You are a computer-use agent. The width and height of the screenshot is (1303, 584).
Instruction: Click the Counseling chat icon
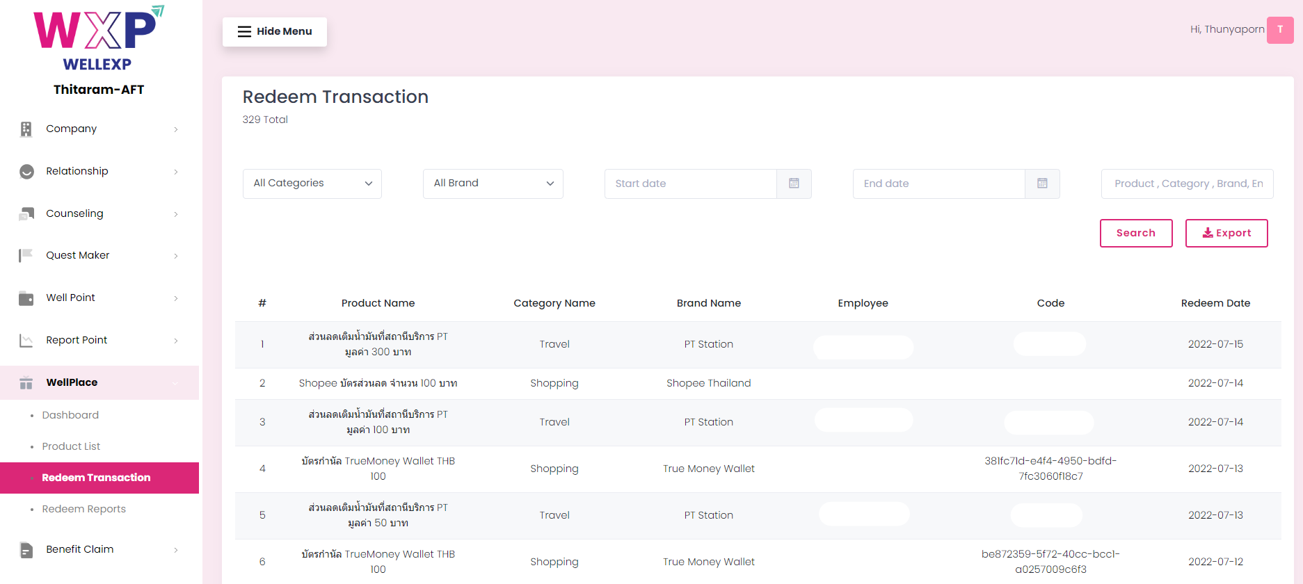coord(26,214)
